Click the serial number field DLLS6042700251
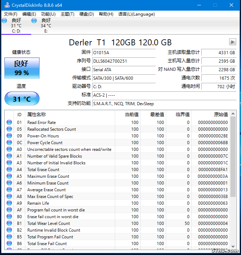Viewport: 241px width, 255px height. (x=123, y=61)
